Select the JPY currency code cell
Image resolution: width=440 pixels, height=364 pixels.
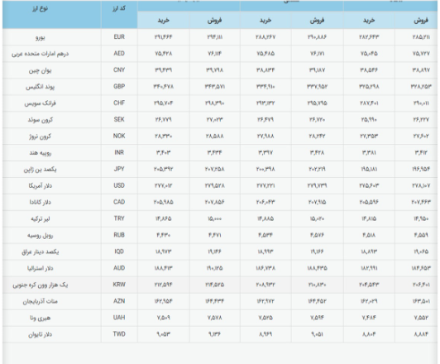pos(119,169)
